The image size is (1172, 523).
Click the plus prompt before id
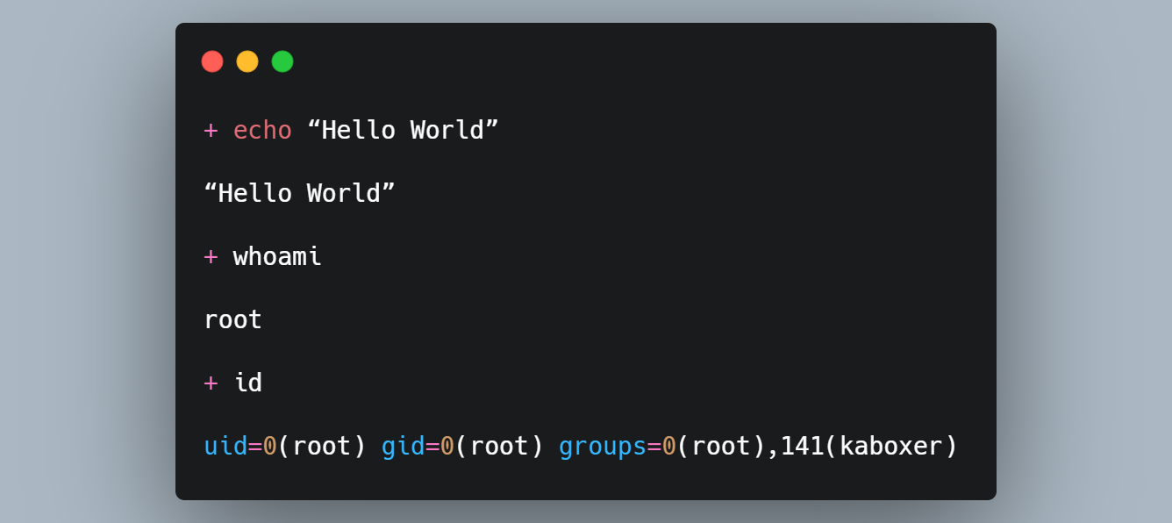point(211,383)
